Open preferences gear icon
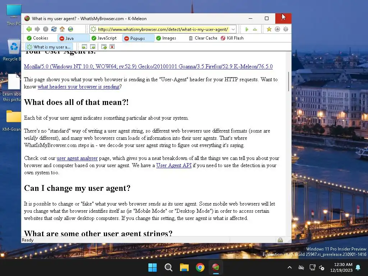The width and height of the screenshot is (368, 276). tap(286, 29)
